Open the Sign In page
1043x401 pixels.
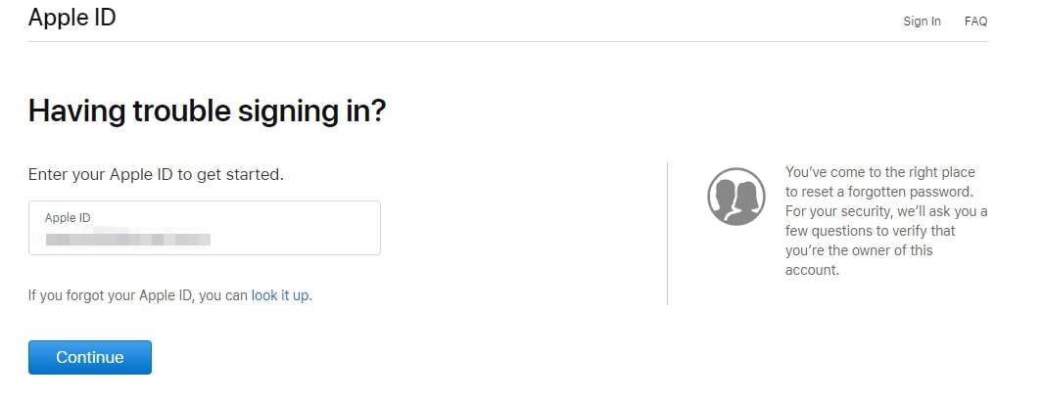(922, 22)
